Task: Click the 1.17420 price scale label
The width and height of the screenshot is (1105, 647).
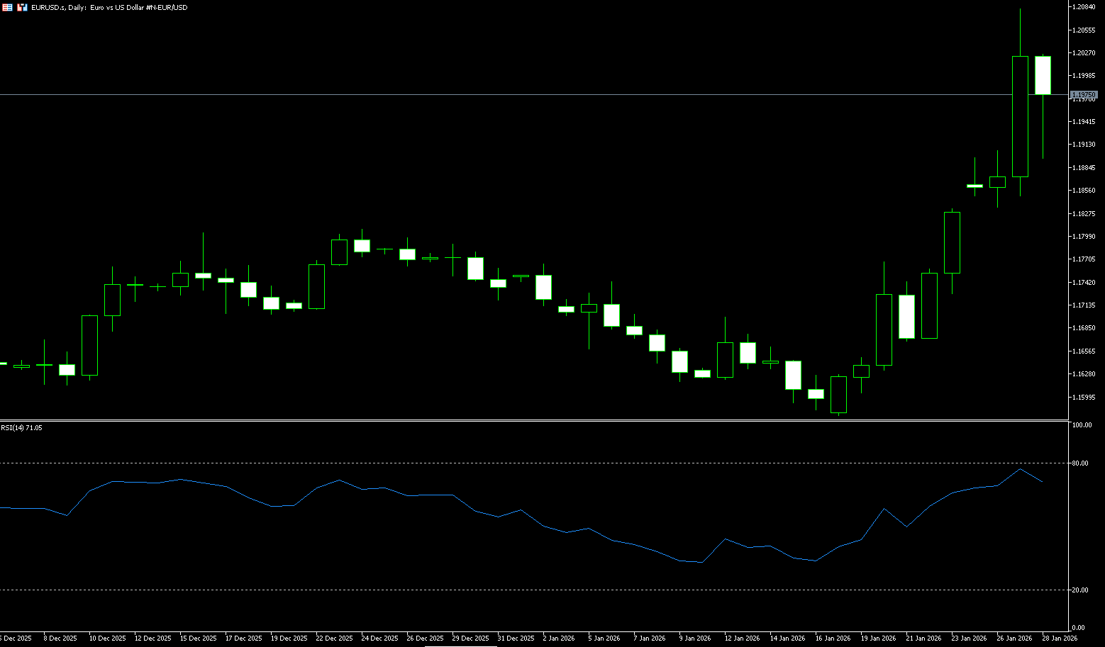Action: pyautogui.click(x=1084, y=283)
